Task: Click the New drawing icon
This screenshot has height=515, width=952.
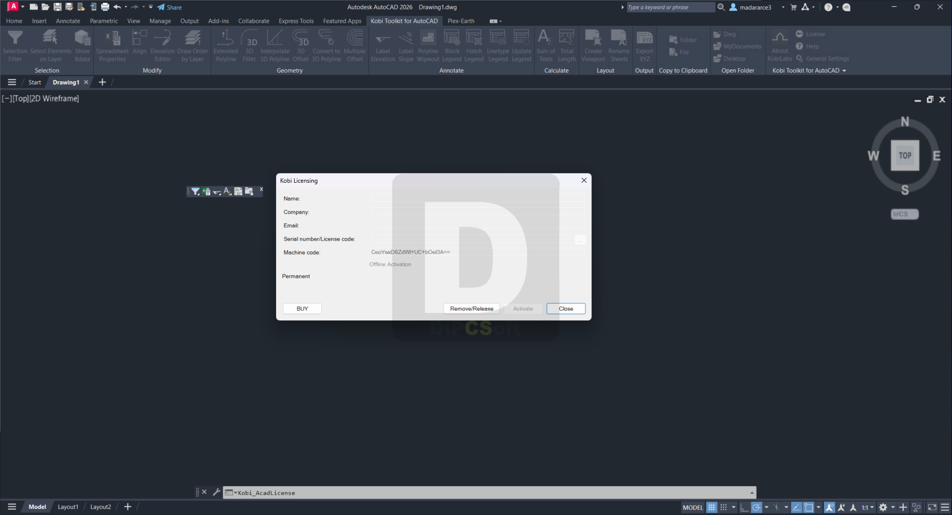Action: click(x=33, y=7)
